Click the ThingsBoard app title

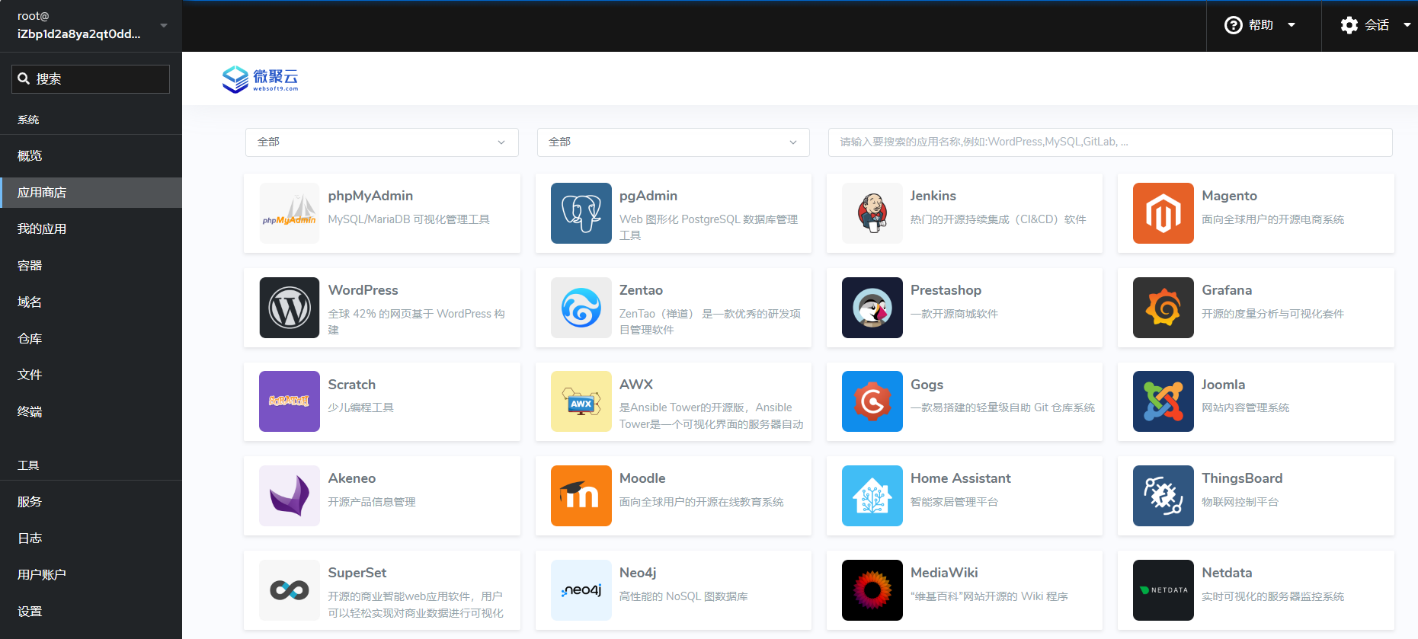pyautogui.click(x=1241, y=478)
